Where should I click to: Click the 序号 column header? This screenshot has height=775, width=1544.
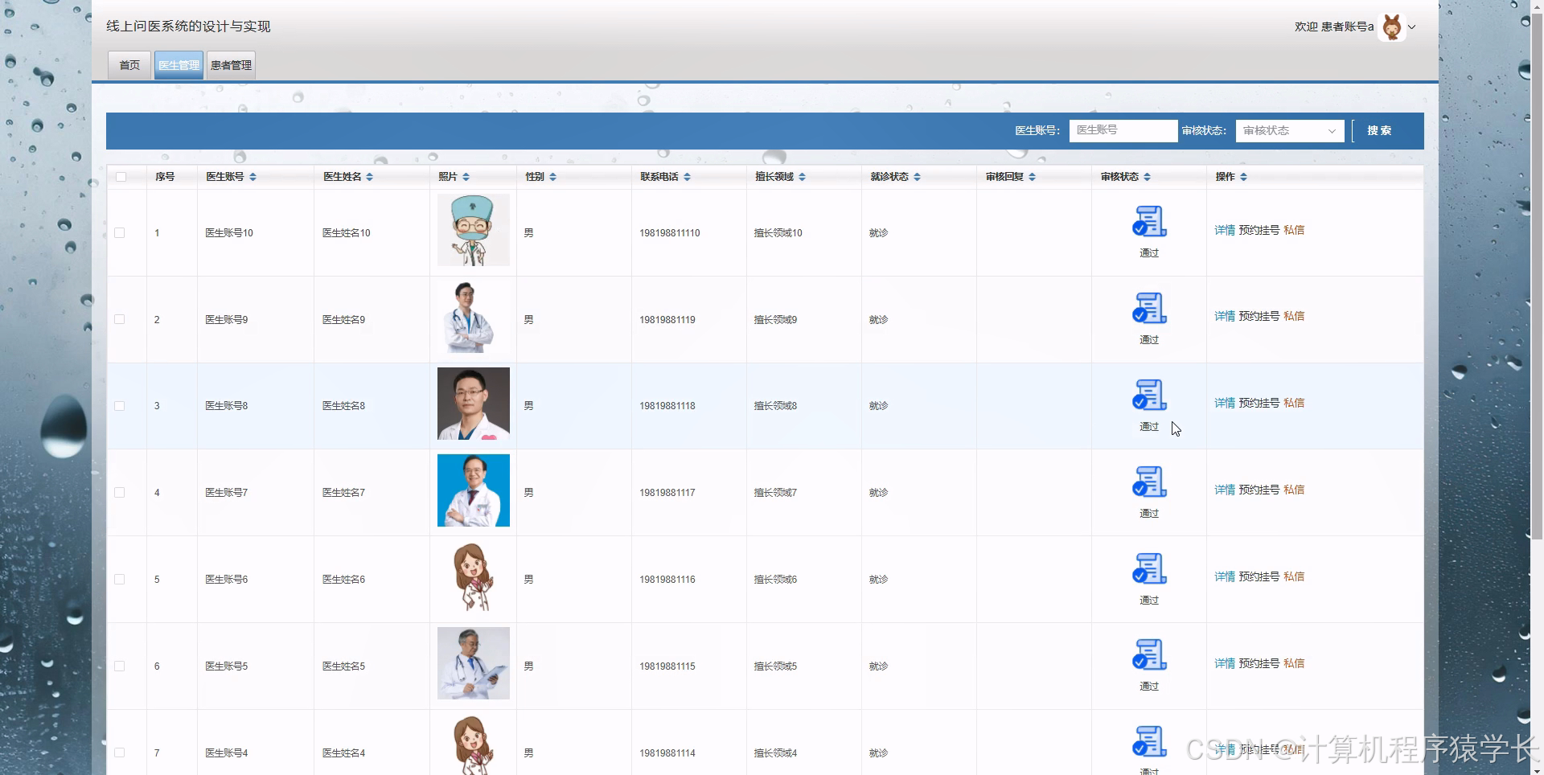[x=165, y=177]
